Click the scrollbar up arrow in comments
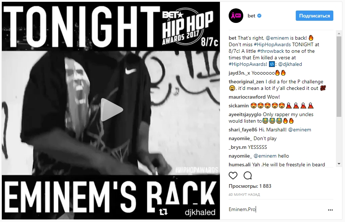345x222 pixels. coord(339,33)
